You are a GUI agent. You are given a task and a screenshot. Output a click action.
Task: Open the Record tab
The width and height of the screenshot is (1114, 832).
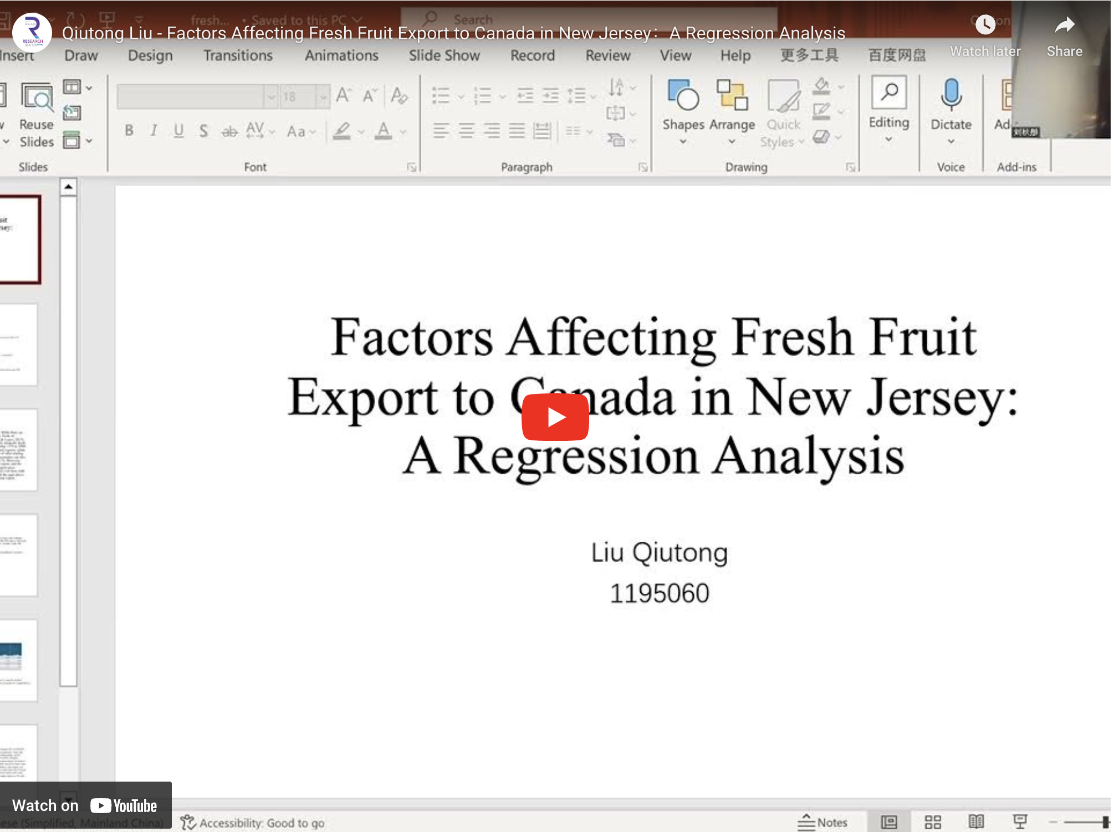[x=532, y=55]
